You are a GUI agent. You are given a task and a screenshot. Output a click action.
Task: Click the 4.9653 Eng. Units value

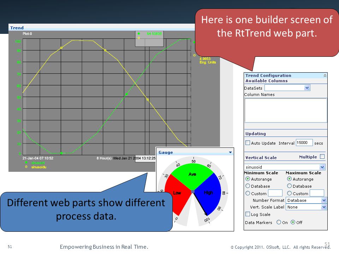(208, 60)
